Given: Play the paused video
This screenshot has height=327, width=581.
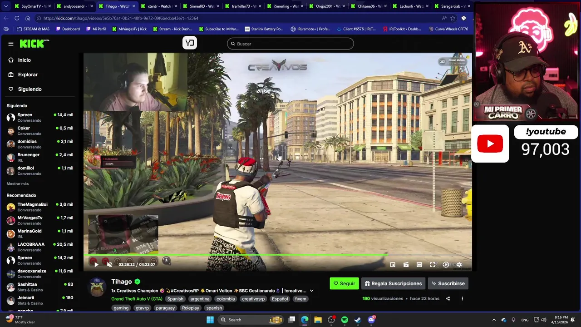Looking at the screenshot, I should (x=96, y=264).
